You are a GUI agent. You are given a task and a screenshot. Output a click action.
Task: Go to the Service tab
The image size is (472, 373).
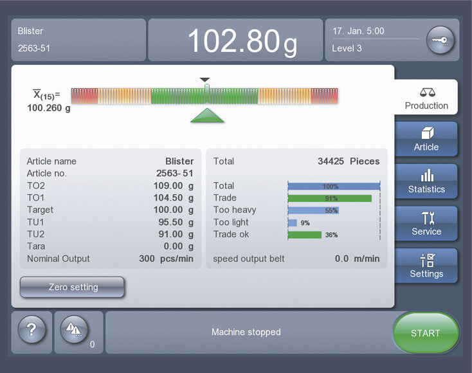(x=426, y=223)
